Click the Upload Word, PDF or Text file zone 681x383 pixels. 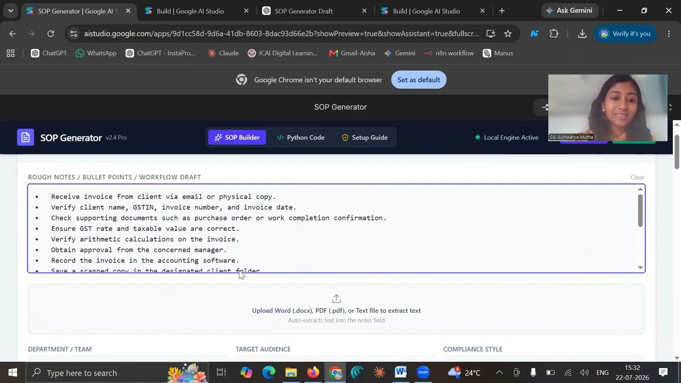point(336,309)
